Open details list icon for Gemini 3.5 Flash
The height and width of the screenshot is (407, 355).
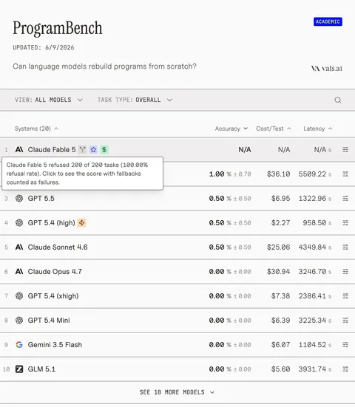pos(345,345)
